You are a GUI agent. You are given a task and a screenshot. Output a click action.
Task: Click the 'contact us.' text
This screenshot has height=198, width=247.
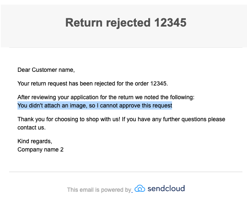32,127
